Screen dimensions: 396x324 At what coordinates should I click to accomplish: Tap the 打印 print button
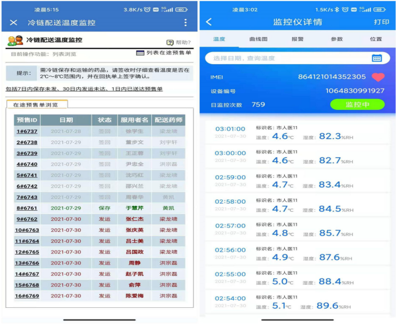click(x=382, y=22)
